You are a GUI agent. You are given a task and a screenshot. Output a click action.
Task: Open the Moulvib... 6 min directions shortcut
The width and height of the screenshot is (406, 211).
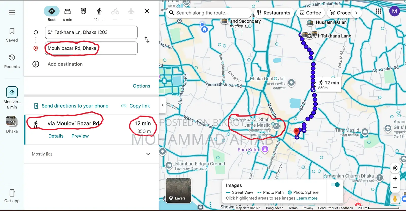pos(12,98)
